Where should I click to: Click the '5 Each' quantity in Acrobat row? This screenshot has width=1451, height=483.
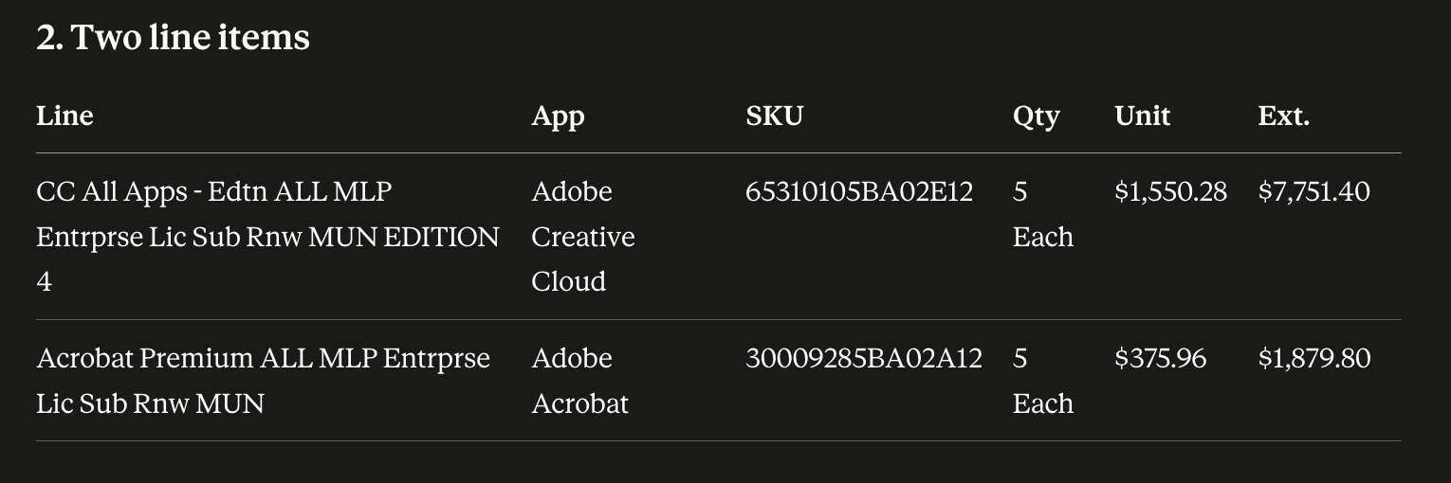click(1042, 381)
